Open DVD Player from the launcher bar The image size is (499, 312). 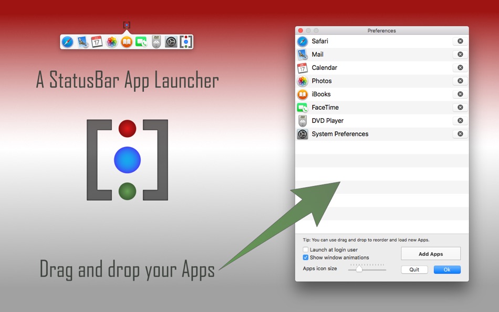(155, 41)
